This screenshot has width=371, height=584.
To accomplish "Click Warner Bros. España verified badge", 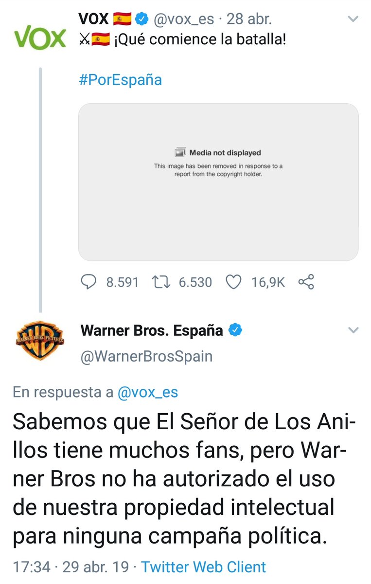I will click(236, 330).
